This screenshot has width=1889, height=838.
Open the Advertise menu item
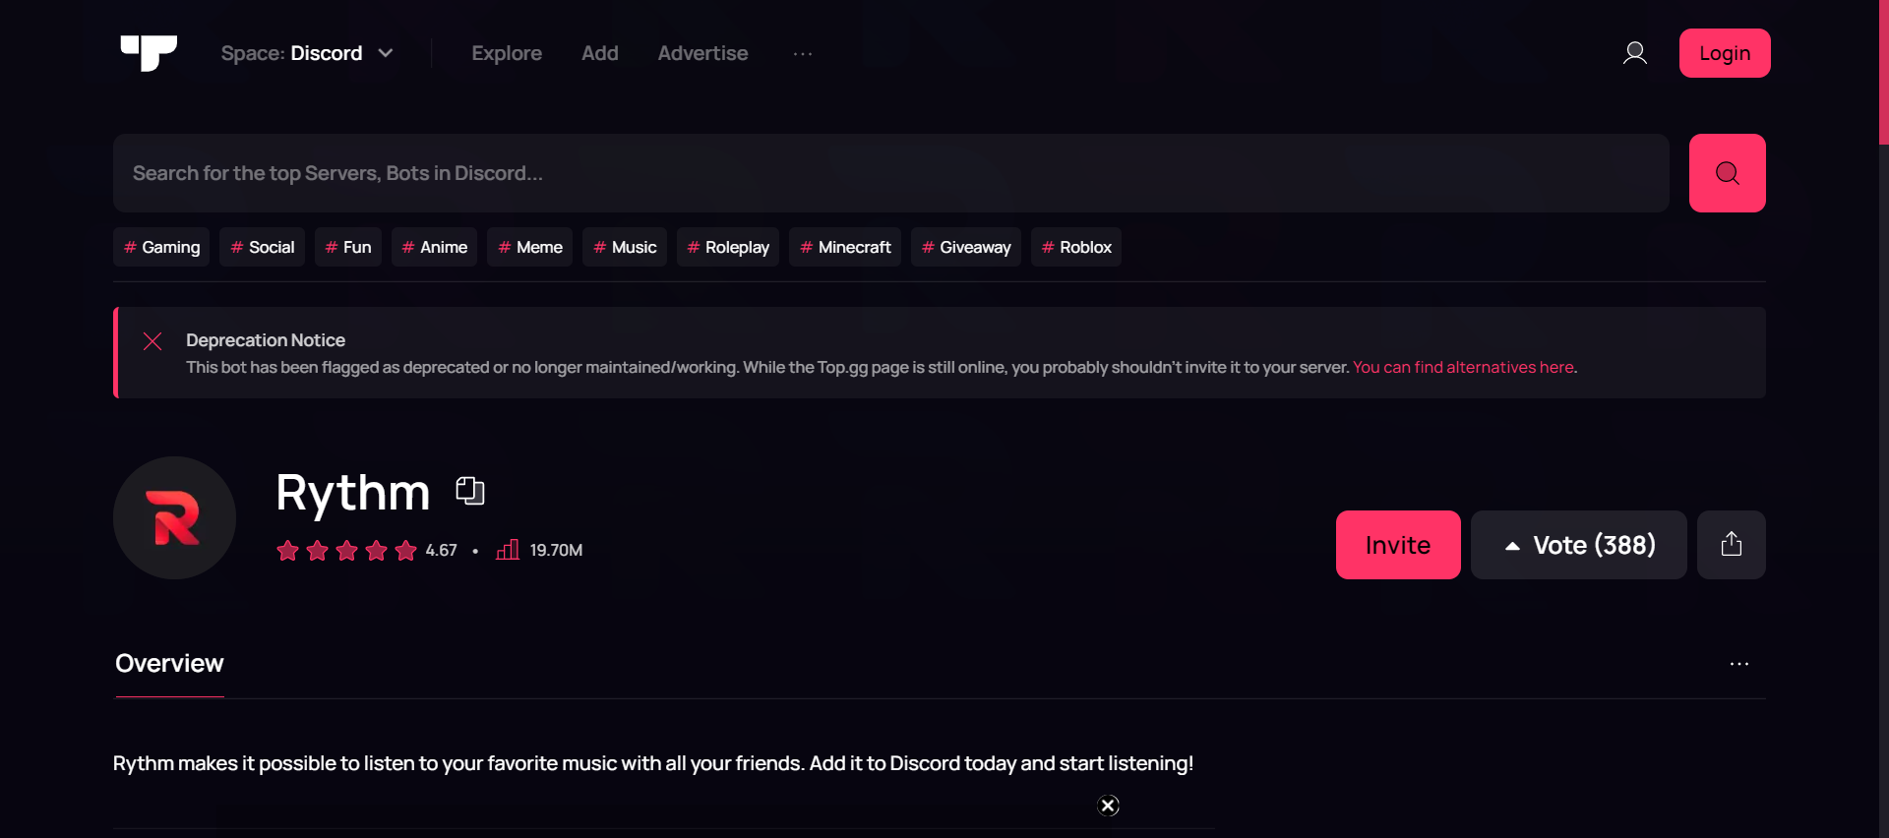702,53
